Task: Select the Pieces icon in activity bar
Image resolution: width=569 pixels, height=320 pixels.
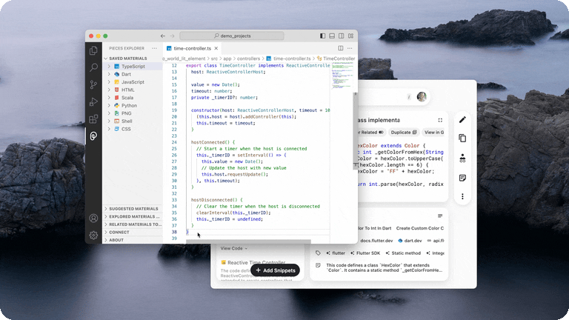Action: (93, 136)
